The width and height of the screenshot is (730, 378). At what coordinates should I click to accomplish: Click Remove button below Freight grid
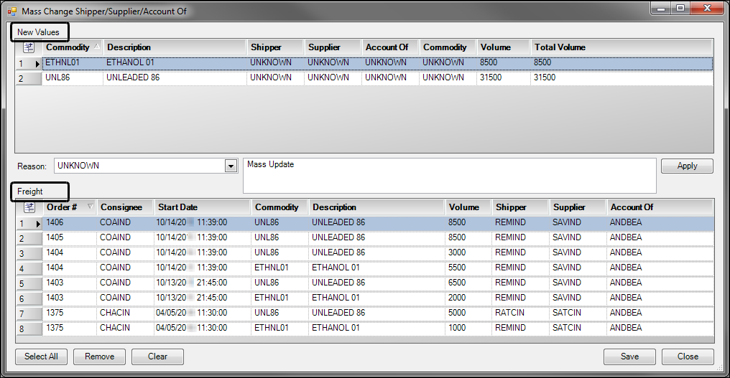click(99, 356)
